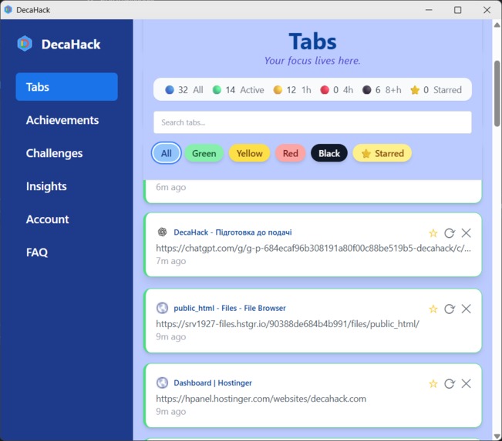The width and height of the screenshot is (502, 441).
Task: Click the vertical scrollbar thumb
Action: (497, 93)
